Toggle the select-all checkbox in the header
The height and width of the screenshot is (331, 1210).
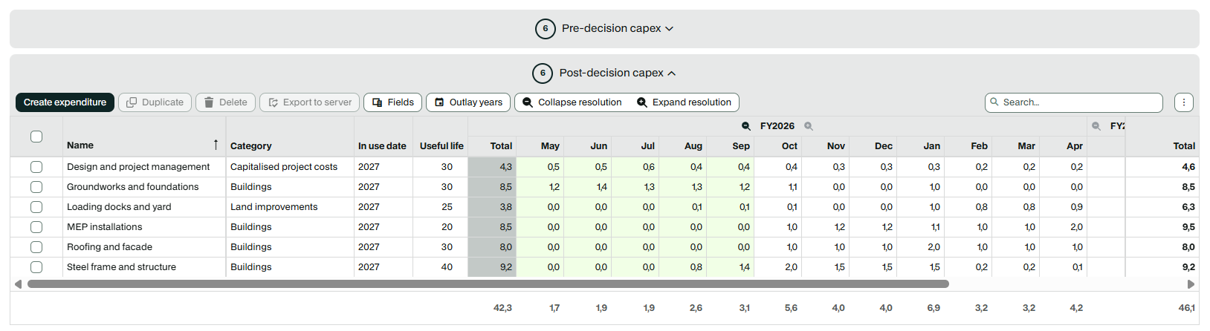pos(36,137)
